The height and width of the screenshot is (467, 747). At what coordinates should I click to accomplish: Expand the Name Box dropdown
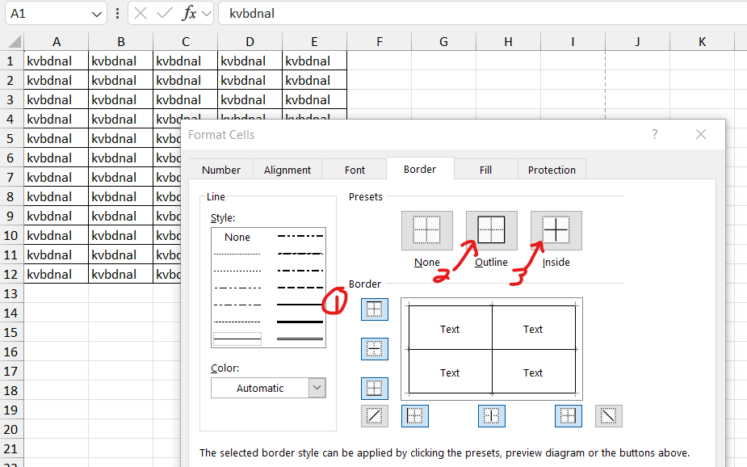click(96, 14)
